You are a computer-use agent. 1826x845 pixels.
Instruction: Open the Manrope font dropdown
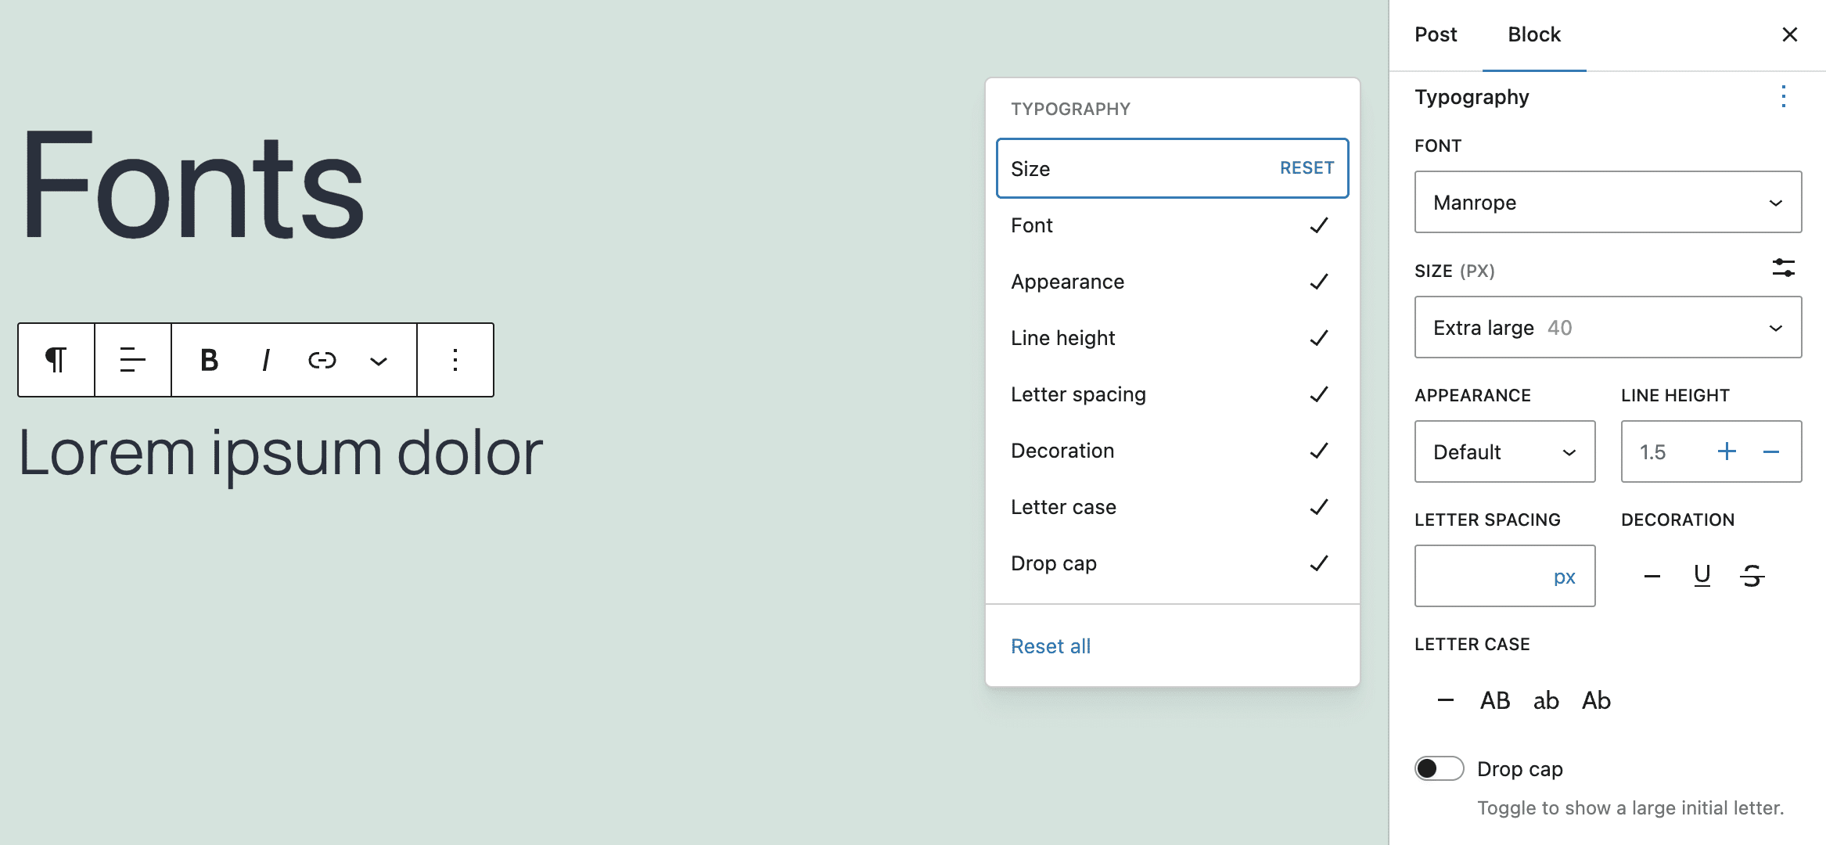click(1607, 202)
